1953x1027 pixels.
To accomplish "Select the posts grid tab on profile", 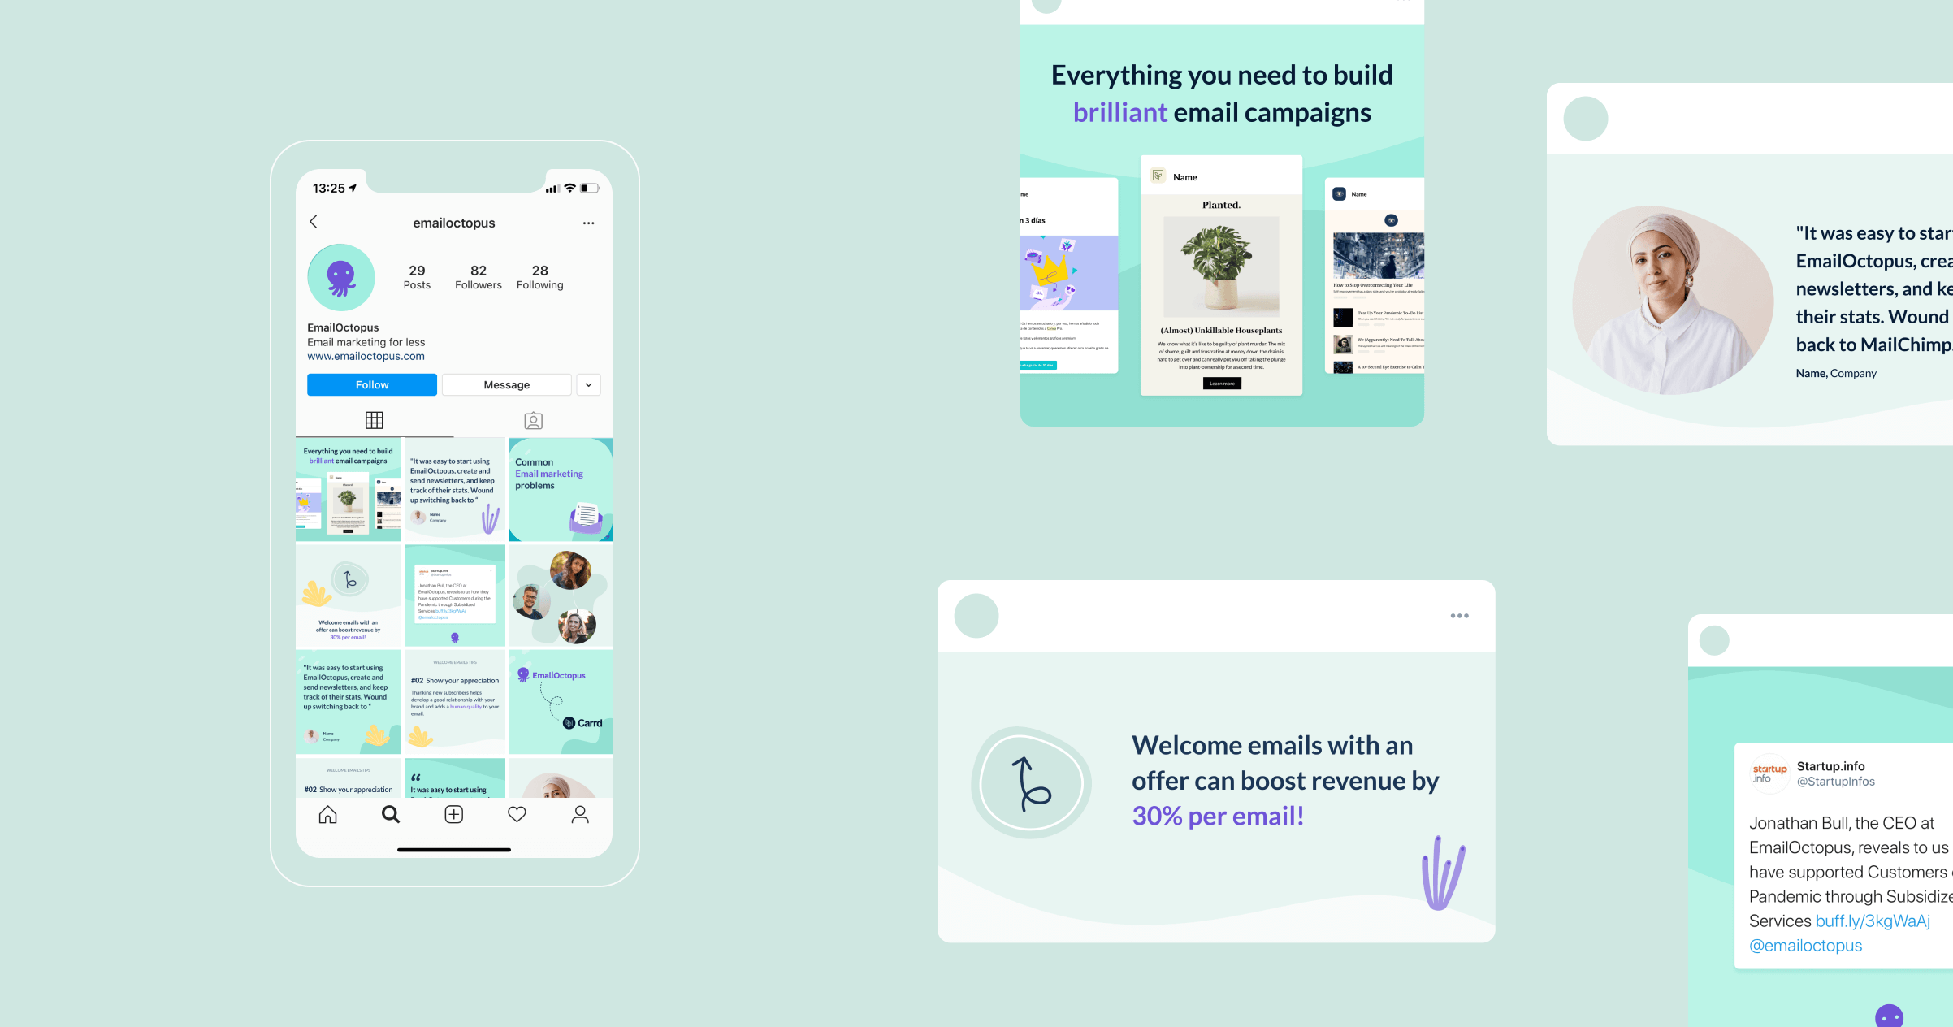I will (x=373, y=420).
